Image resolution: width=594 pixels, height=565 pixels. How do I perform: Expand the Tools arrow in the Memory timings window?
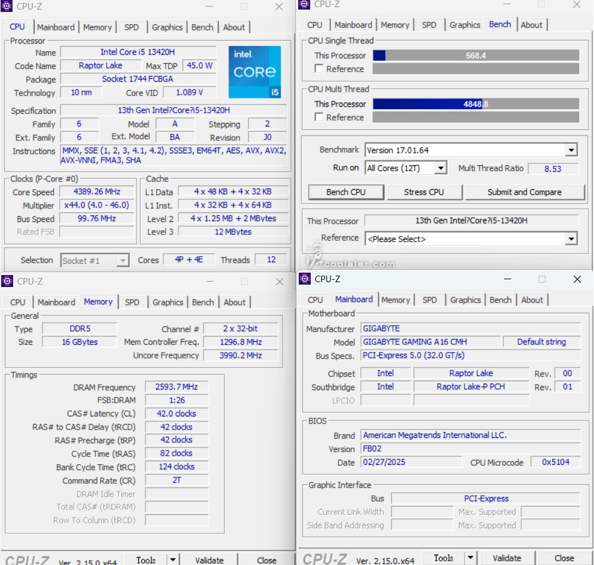click(x=173, y=559)
